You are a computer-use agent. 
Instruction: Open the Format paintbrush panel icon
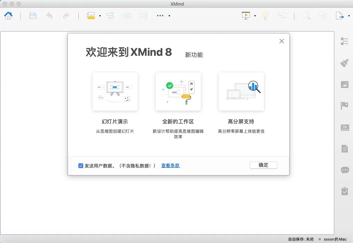(344, 63)
